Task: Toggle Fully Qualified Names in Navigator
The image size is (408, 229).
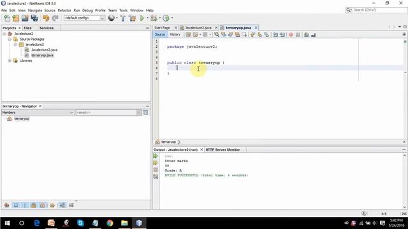Action: point(52,205)
